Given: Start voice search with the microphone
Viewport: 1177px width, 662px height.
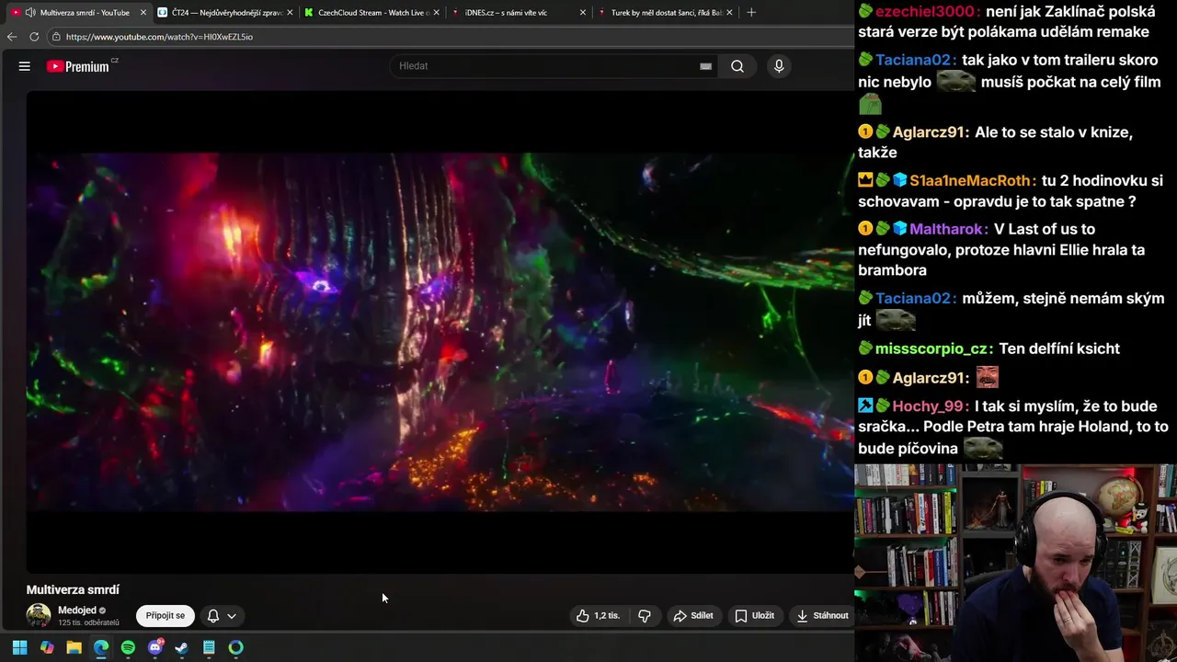Looking at the screenshot, I should 779,66.
